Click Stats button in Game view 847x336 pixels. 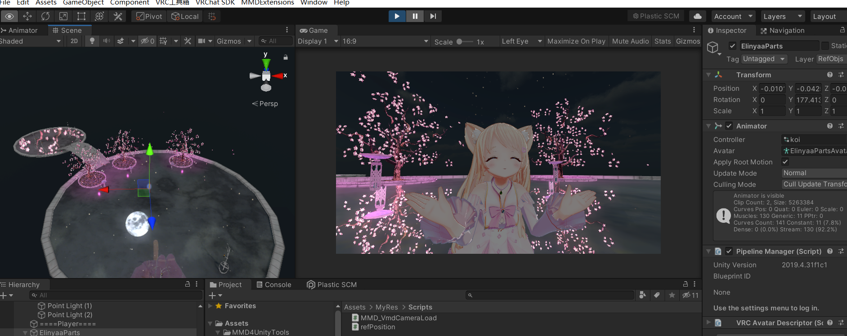coord(663,41)
